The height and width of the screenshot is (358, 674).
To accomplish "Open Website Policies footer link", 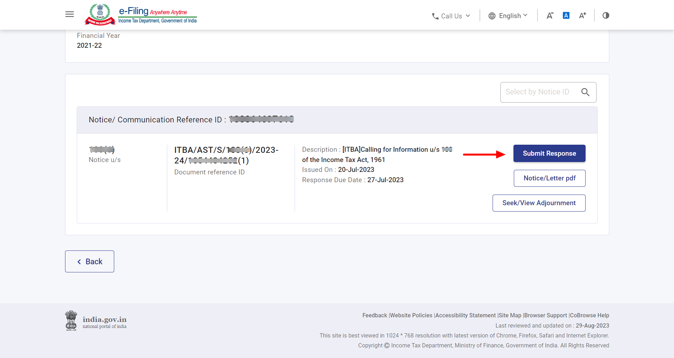I will [411, 315].
